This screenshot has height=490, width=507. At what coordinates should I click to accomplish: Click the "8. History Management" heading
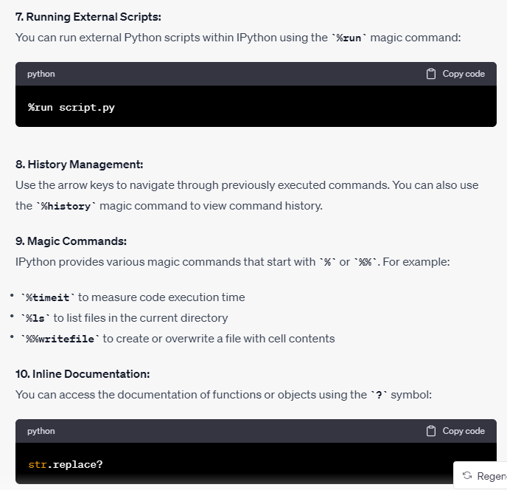(79, 164)
